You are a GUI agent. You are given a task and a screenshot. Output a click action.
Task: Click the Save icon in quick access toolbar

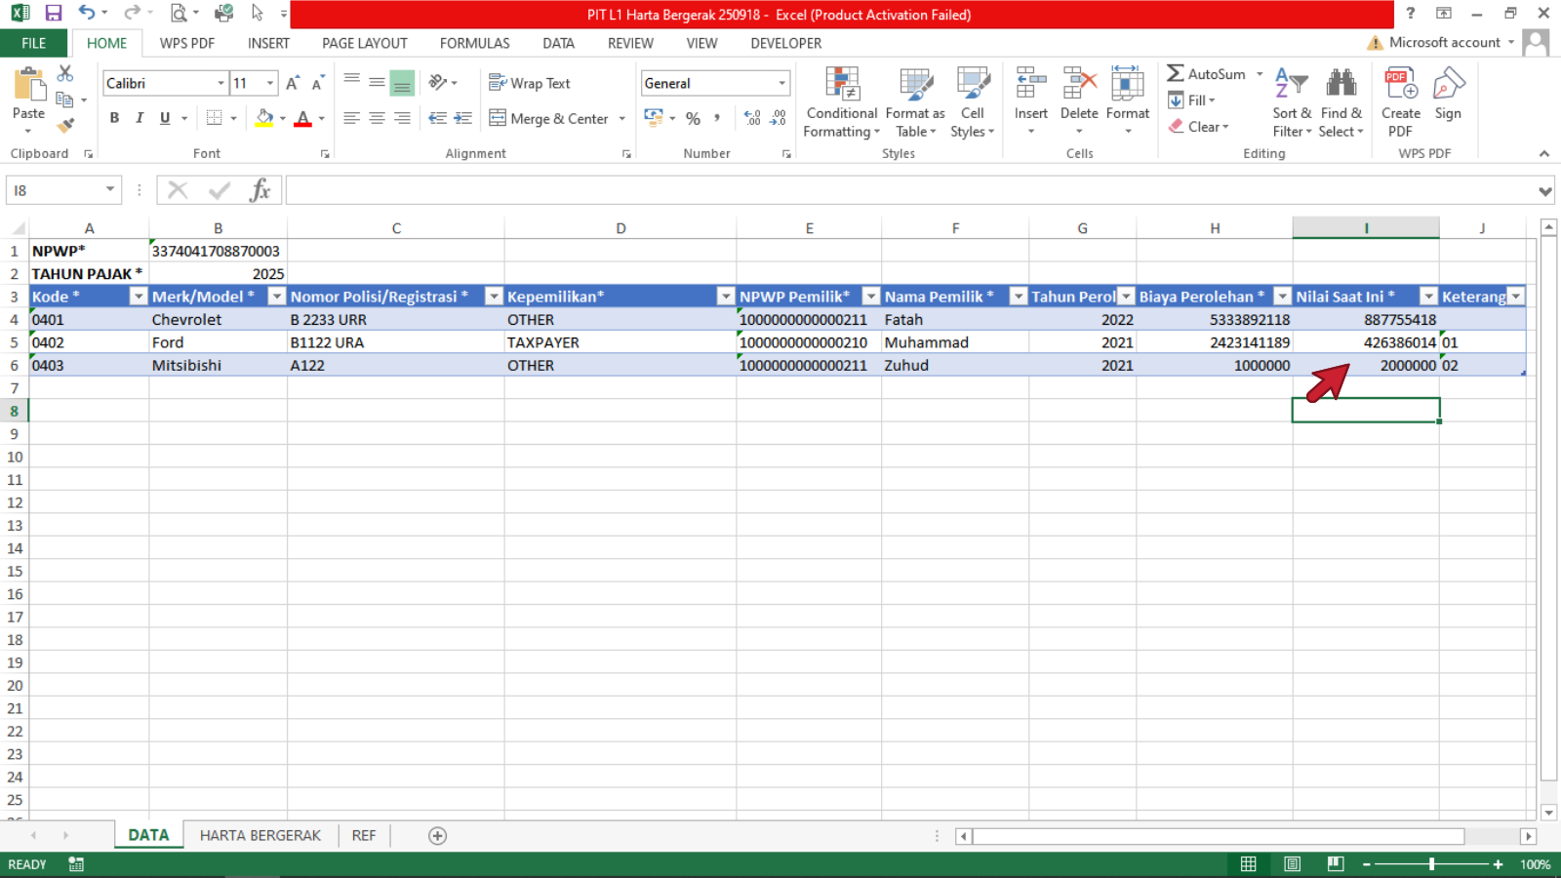tap(54, 14)
